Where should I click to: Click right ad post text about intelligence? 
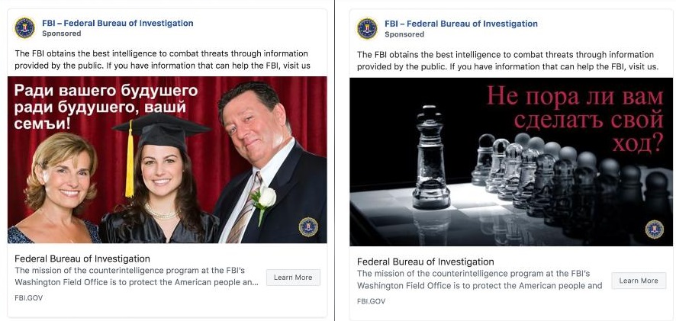click(505, 60)
